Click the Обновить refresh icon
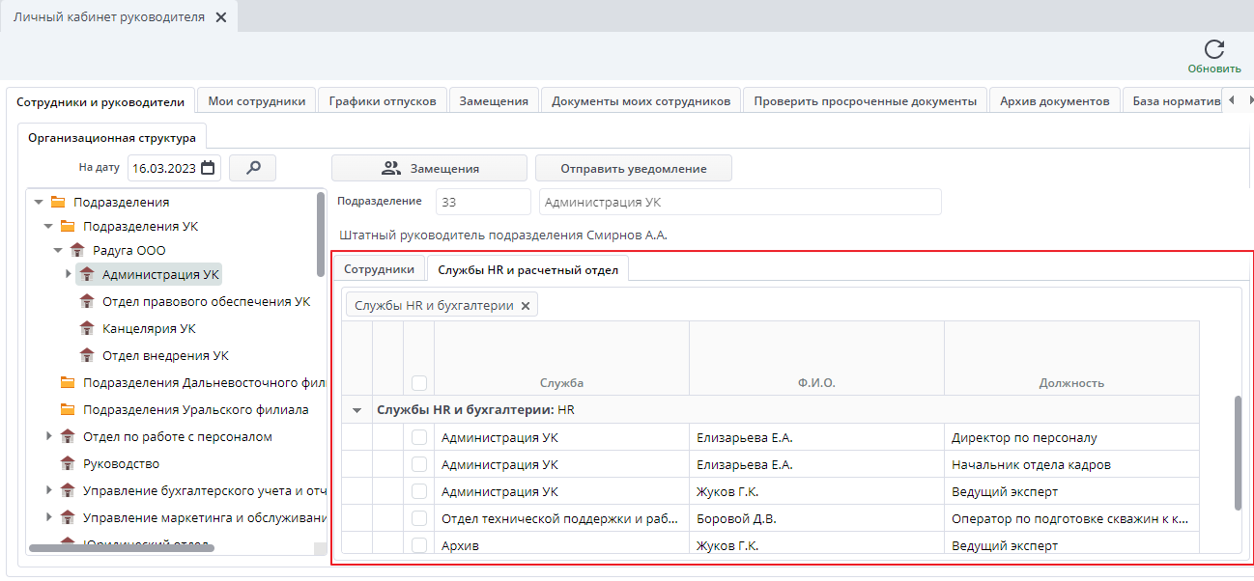Screen dimensions: 1254x581 click(1214, 49)
